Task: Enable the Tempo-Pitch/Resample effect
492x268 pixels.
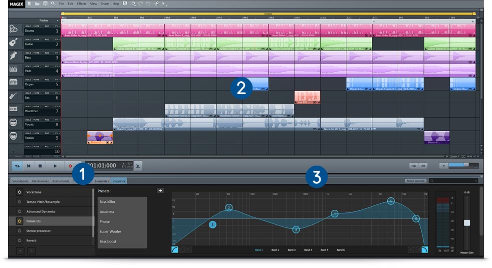Action: coord(20,202)
